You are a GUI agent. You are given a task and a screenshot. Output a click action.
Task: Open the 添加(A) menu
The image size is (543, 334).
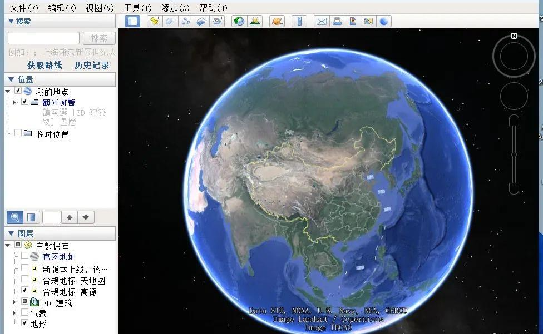tap(176, 8)
